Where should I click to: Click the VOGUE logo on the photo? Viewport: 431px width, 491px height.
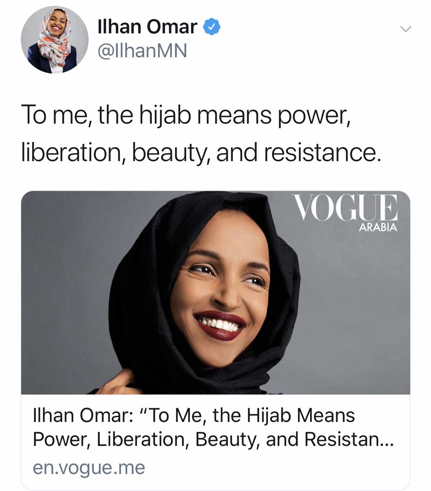tap(346, 208)
